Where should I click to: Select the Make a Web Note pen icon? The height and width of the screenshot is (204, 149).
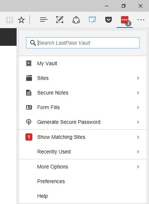click(60, 20)
